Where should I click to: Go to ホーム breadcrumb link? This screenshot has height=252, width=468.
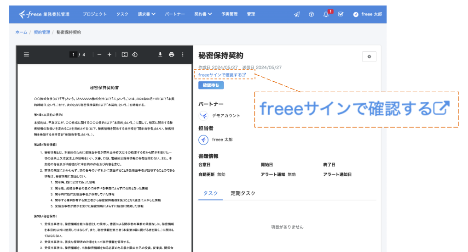coord(21,32)
